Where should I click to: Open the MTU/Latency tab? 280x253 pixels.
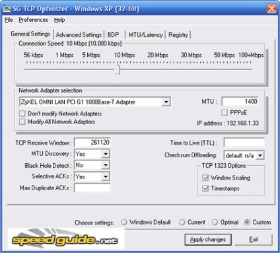(x=145, y=35)
